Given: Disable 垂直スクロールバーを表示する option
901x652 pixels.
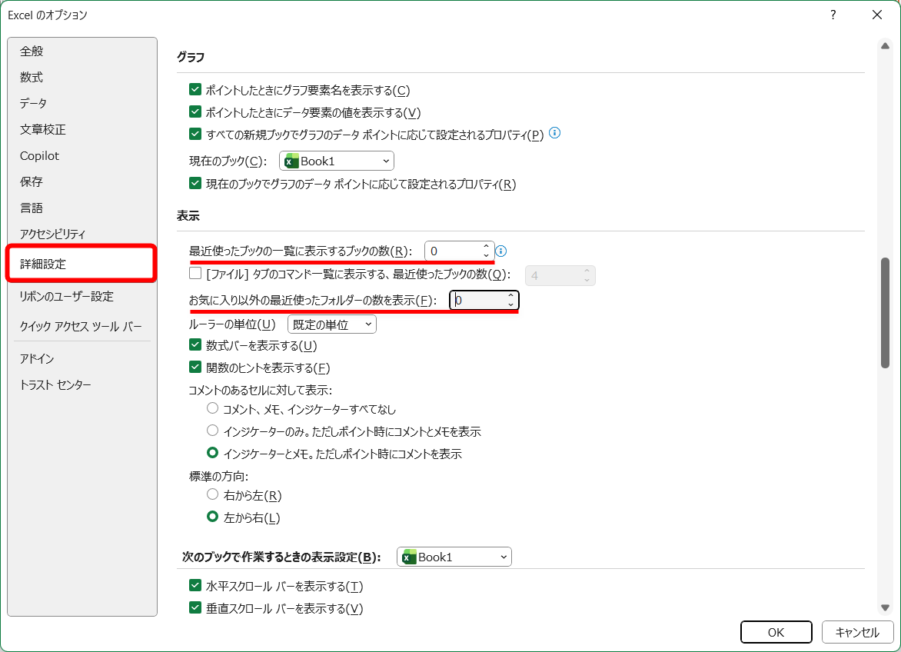Looking at the screenshot, I should [x=195, y=608].
